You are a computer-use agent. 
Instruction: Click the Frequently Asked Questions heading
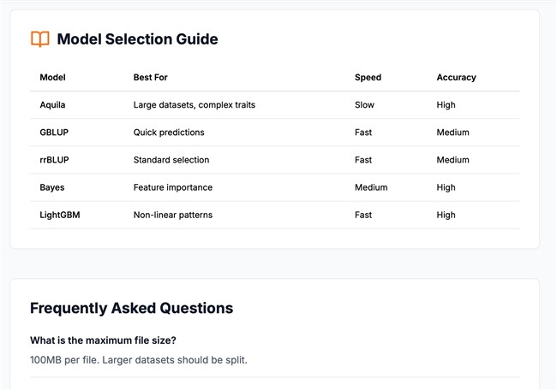coord(131,308)
